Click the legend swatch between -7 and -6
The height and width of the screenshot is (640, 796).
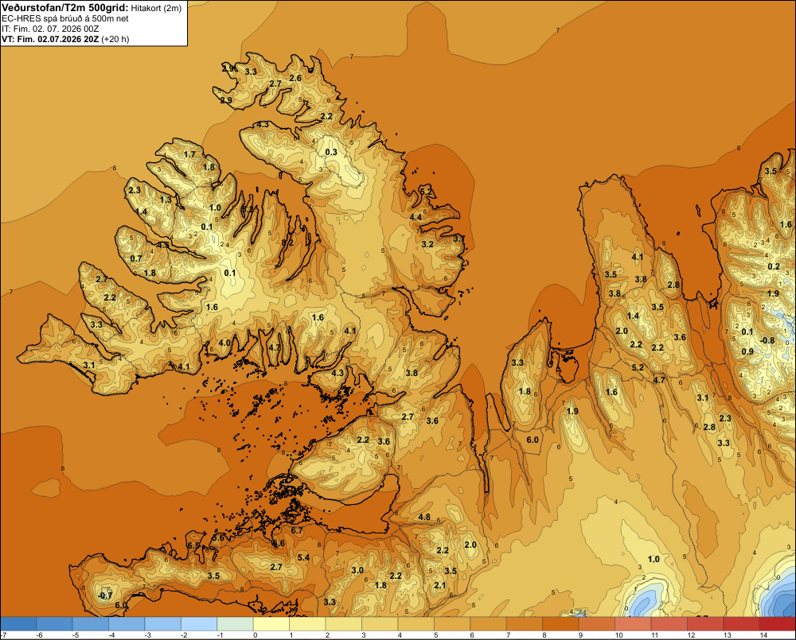click(x=18, y=624)
